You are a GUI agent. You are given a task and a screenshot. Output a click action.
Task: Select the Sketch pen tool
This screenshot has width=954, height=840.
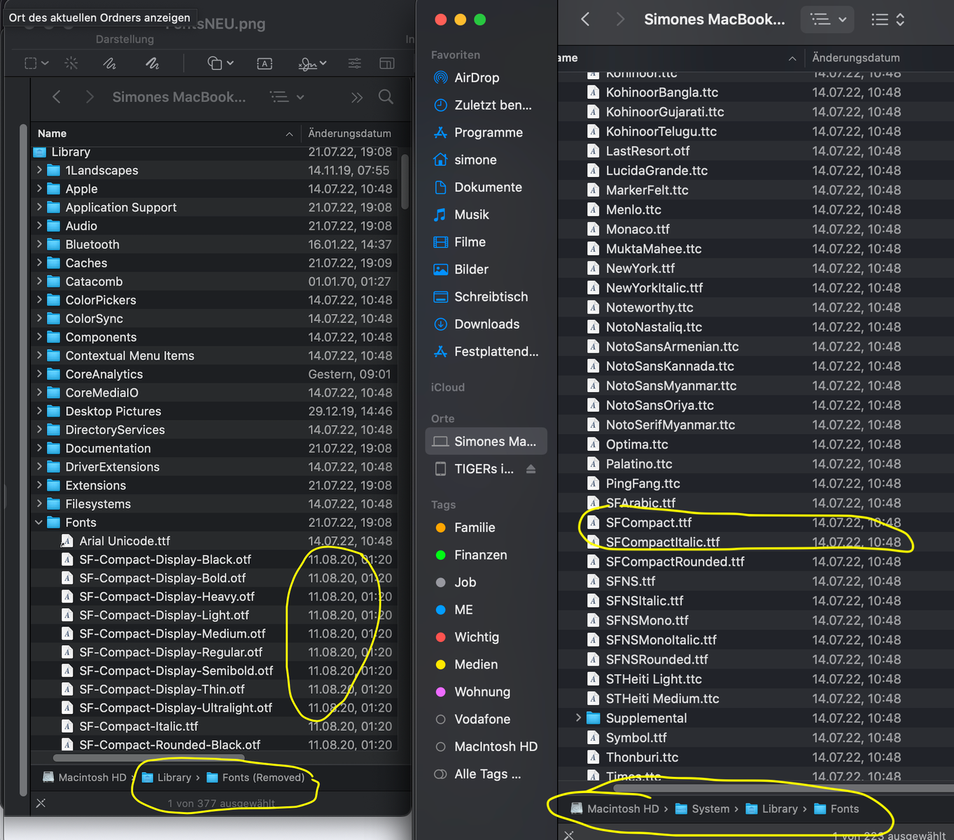click(x=110, y=63)
